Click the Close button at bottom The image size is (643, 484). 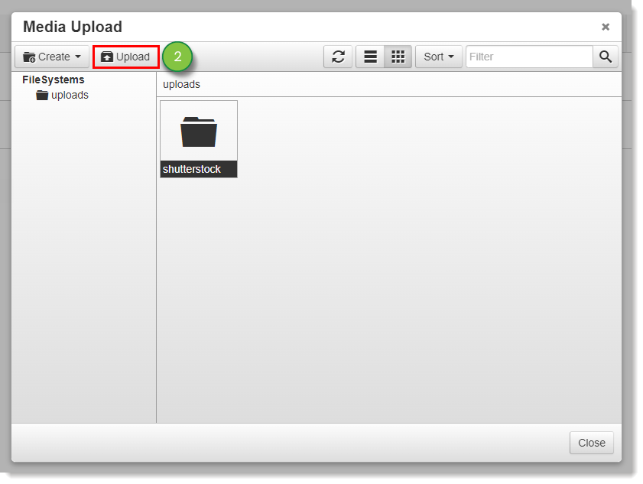pyautogui.click(x=591, y=443)
